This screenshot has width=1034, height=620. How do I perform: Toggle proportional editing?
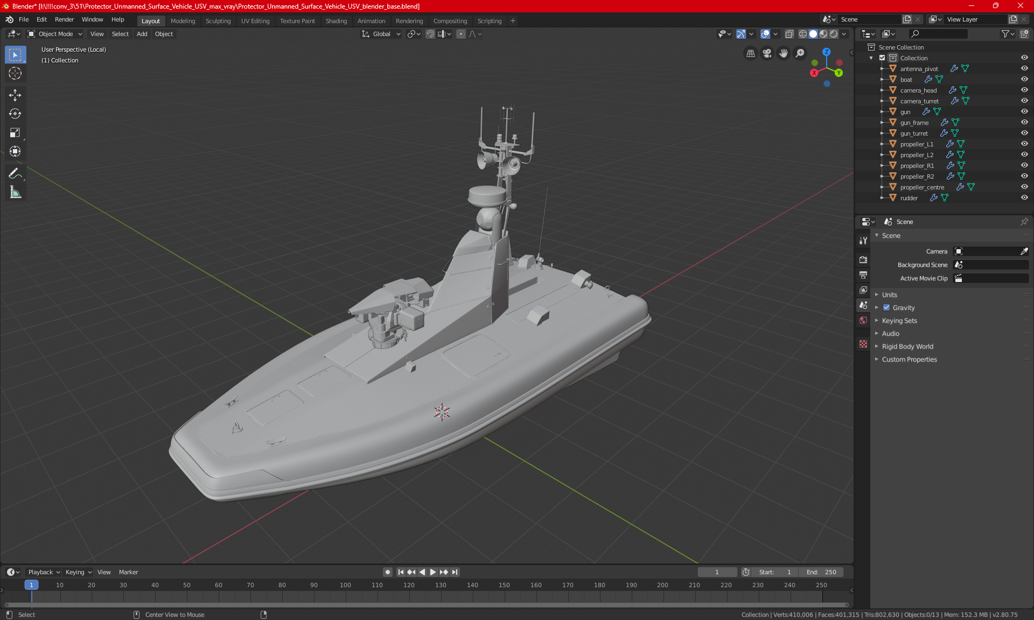pos(461,34)
